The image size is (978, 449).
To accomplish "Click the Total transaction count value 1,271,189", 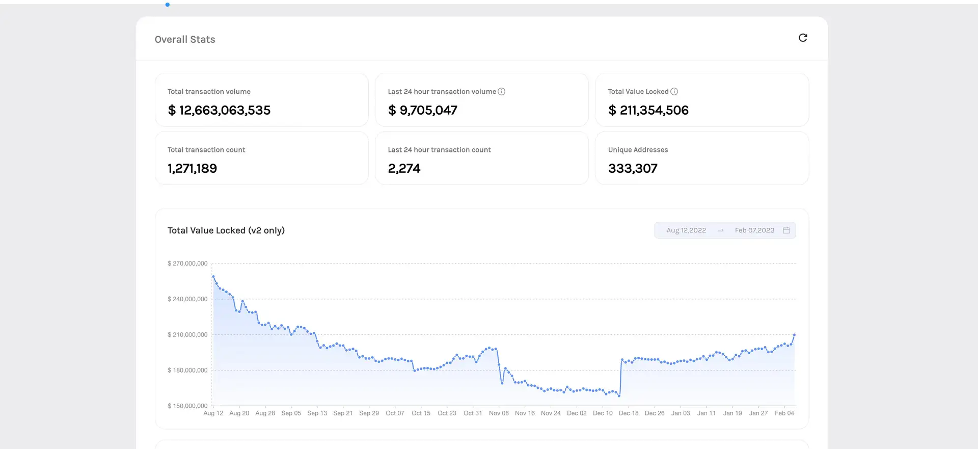I will [192, 168].
